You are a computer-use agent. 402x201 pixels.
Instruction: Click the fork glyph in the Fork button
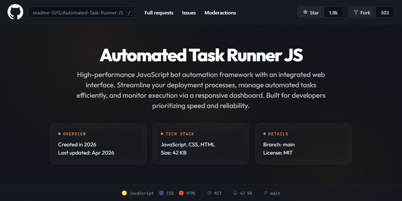355,12
